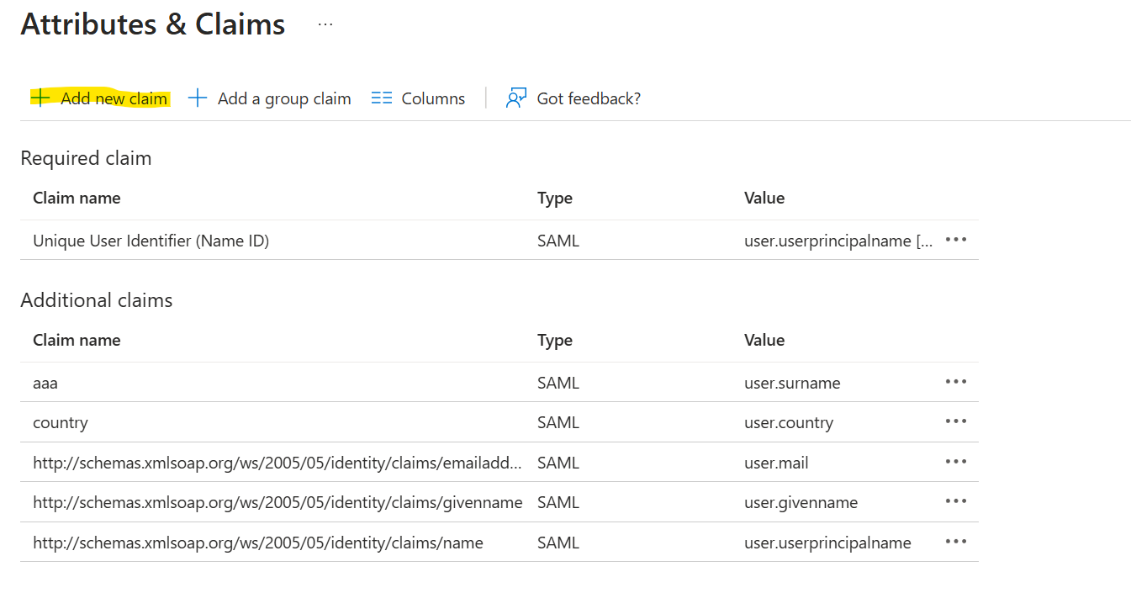Click the Attributes & Claims page title
Screen dimensions: 1131x593
point(153,24)
